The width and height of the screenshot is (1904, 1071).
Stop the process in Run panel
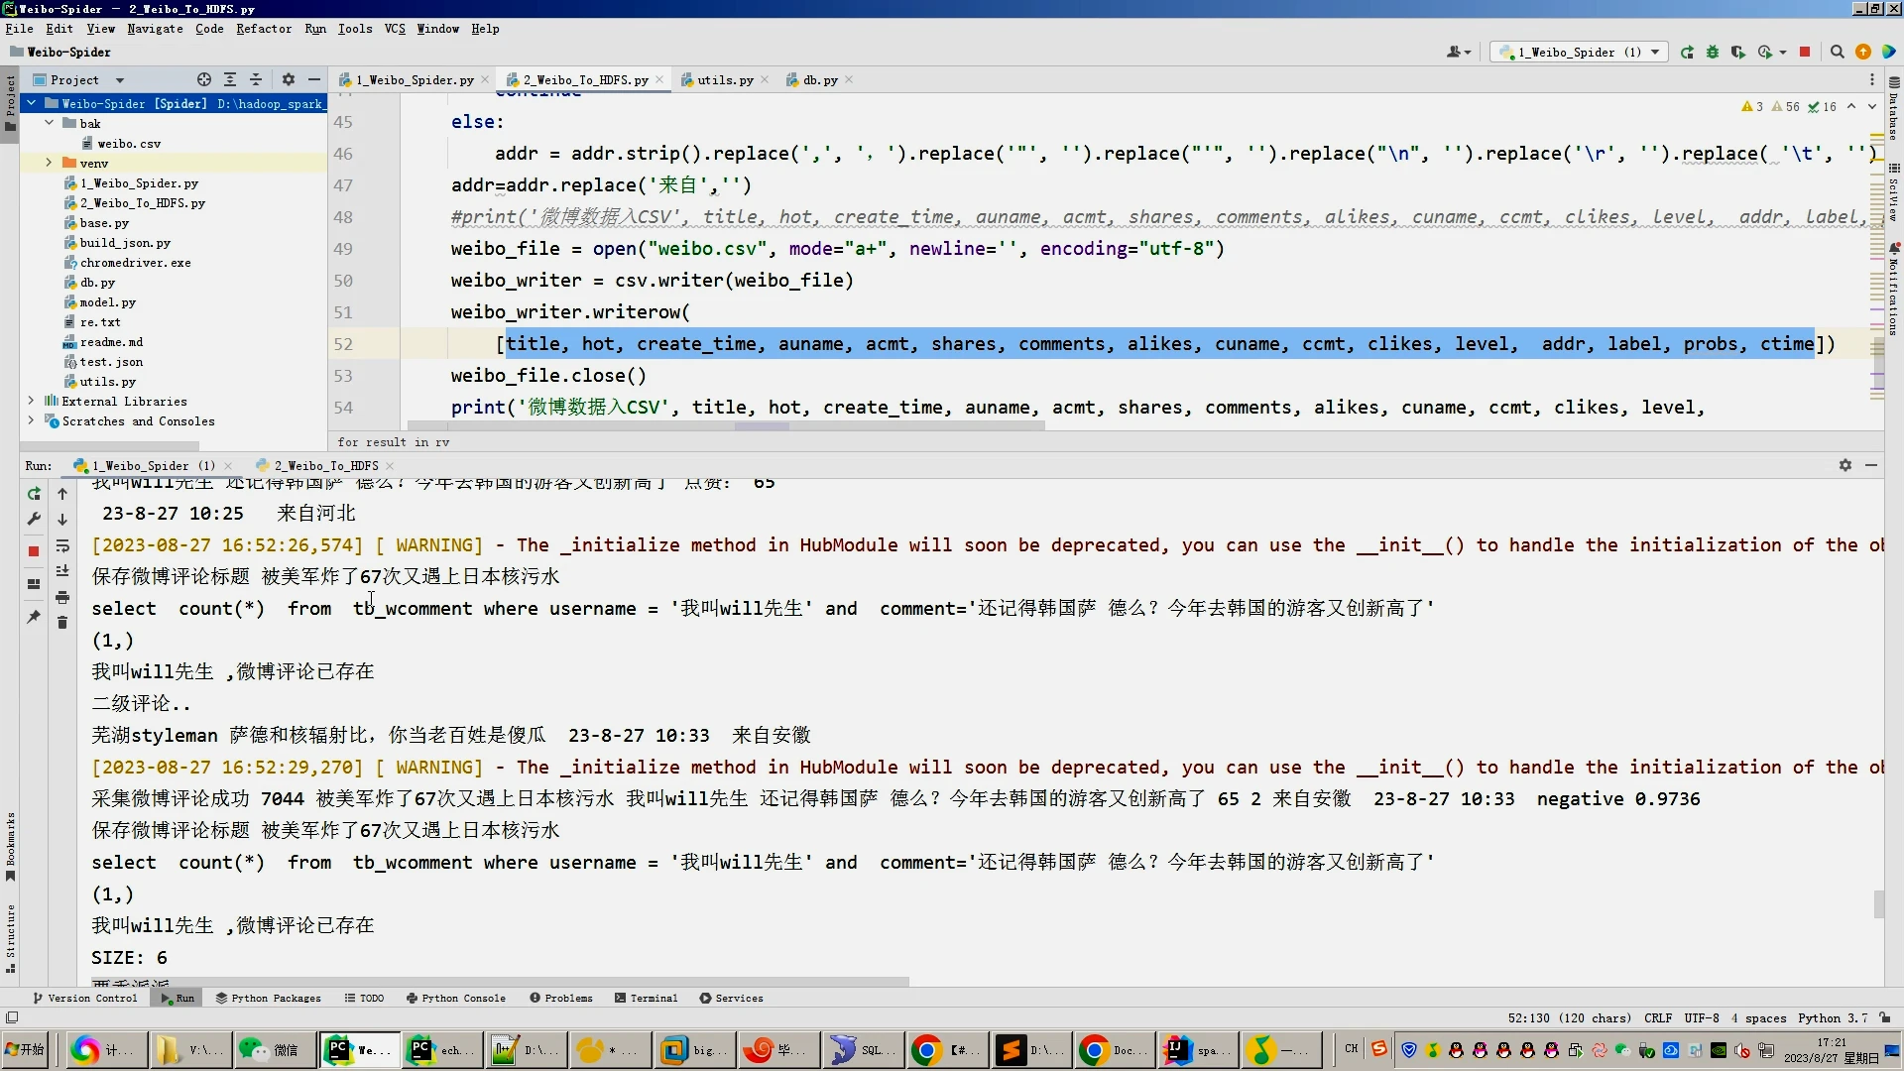tap(34, 551)
